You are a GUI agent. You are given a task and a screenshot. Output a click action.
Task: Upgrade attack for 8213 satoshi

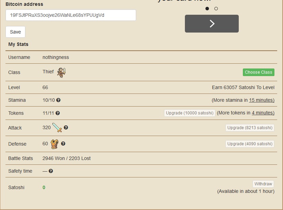coord(250,128)
